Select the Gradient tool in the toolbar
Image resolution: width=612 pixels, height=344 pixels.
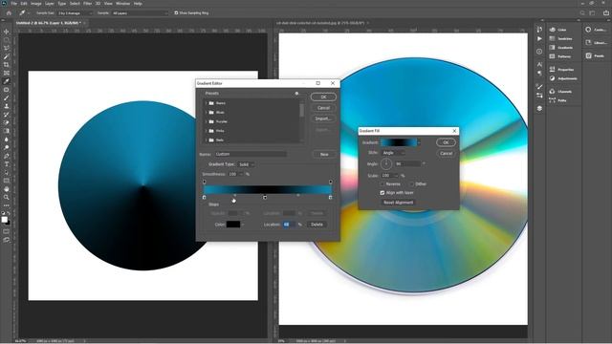(7, 131)
